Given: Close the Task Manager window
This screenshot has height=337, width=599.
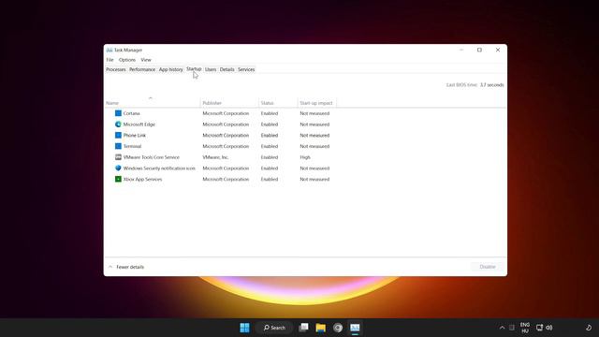Looking at the screenshot, I should pyautogui.click(x=498, y=50).
